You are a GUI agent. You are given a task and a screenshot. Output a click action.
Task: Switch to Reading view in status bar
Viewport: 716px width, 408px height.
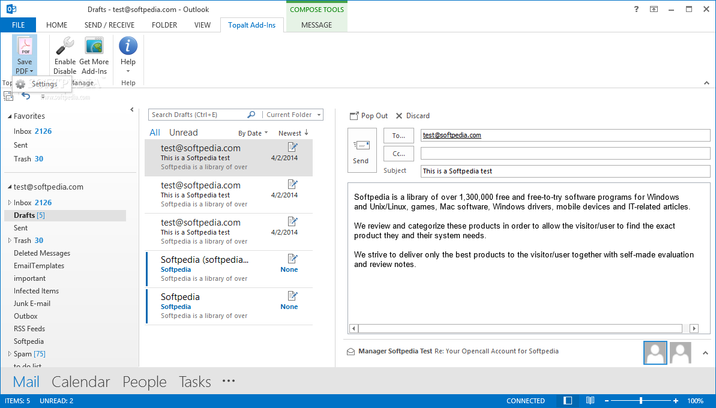click(590, 401)
